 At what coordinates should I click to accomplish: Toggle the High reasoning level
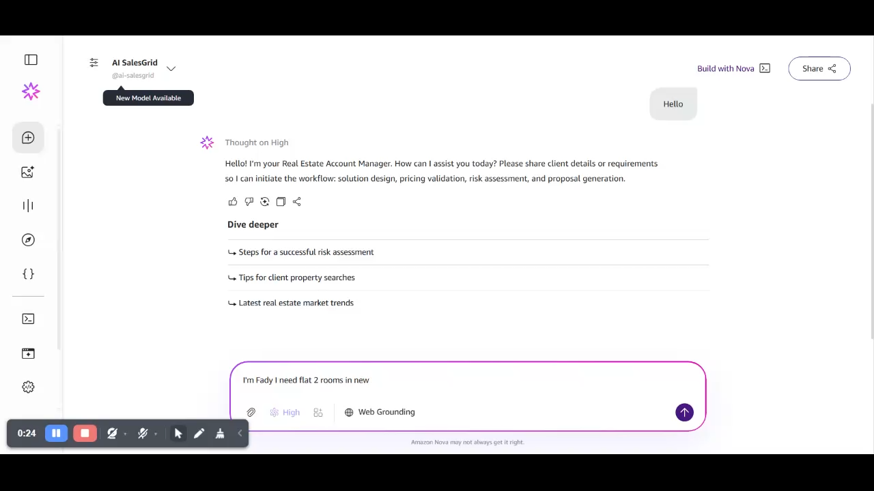[285, 412]
